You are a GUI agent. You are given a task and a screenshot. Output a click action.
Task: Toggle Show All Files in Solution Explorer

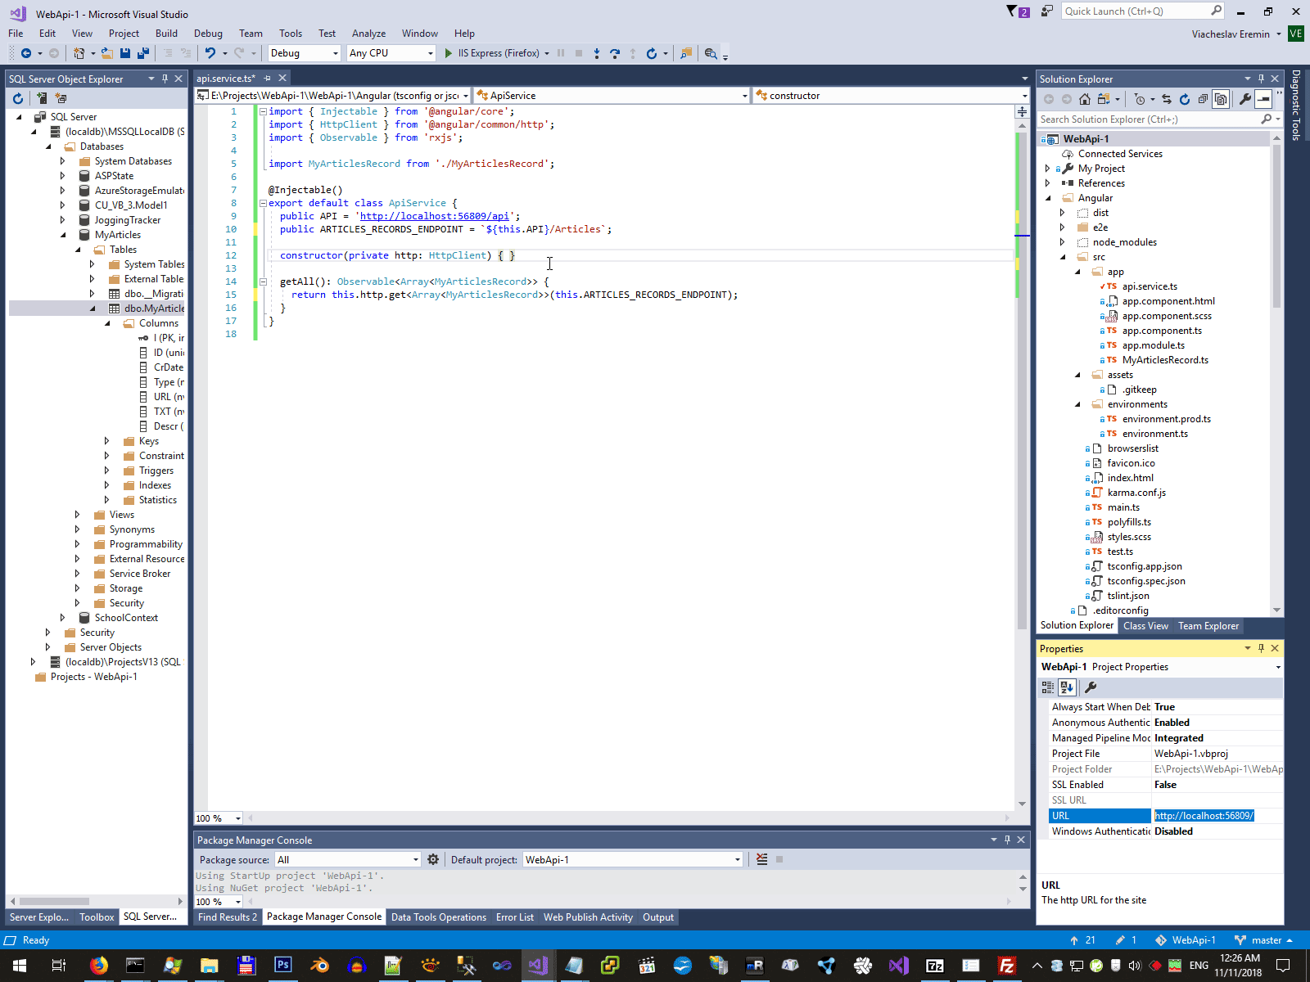pyautogui.click(x=1221, y=99)
